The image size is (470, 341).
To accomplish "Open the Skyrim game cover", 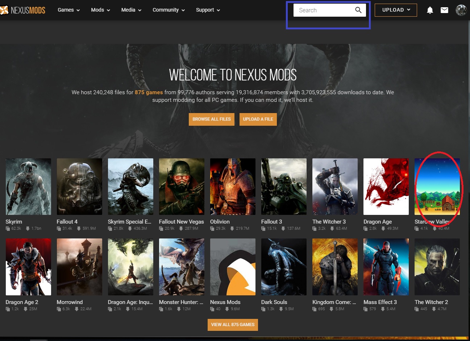I will coord(28,187).
